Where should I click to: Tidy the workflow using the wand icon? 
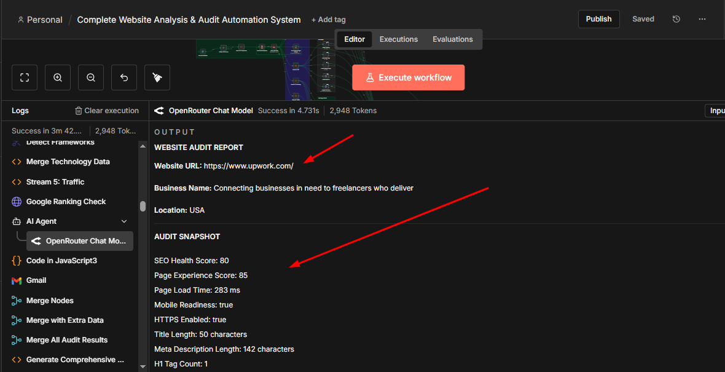click(x=157, y=77)
